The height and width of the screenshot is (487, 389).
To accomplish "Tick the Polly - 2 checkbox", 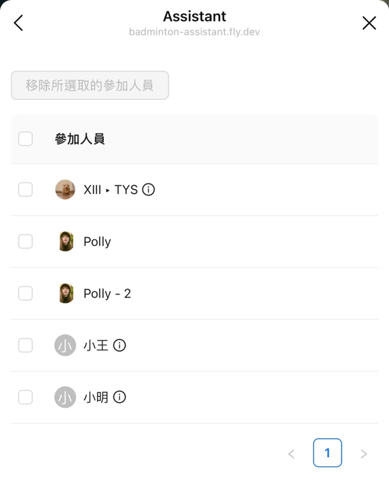I will click(25, 293).
